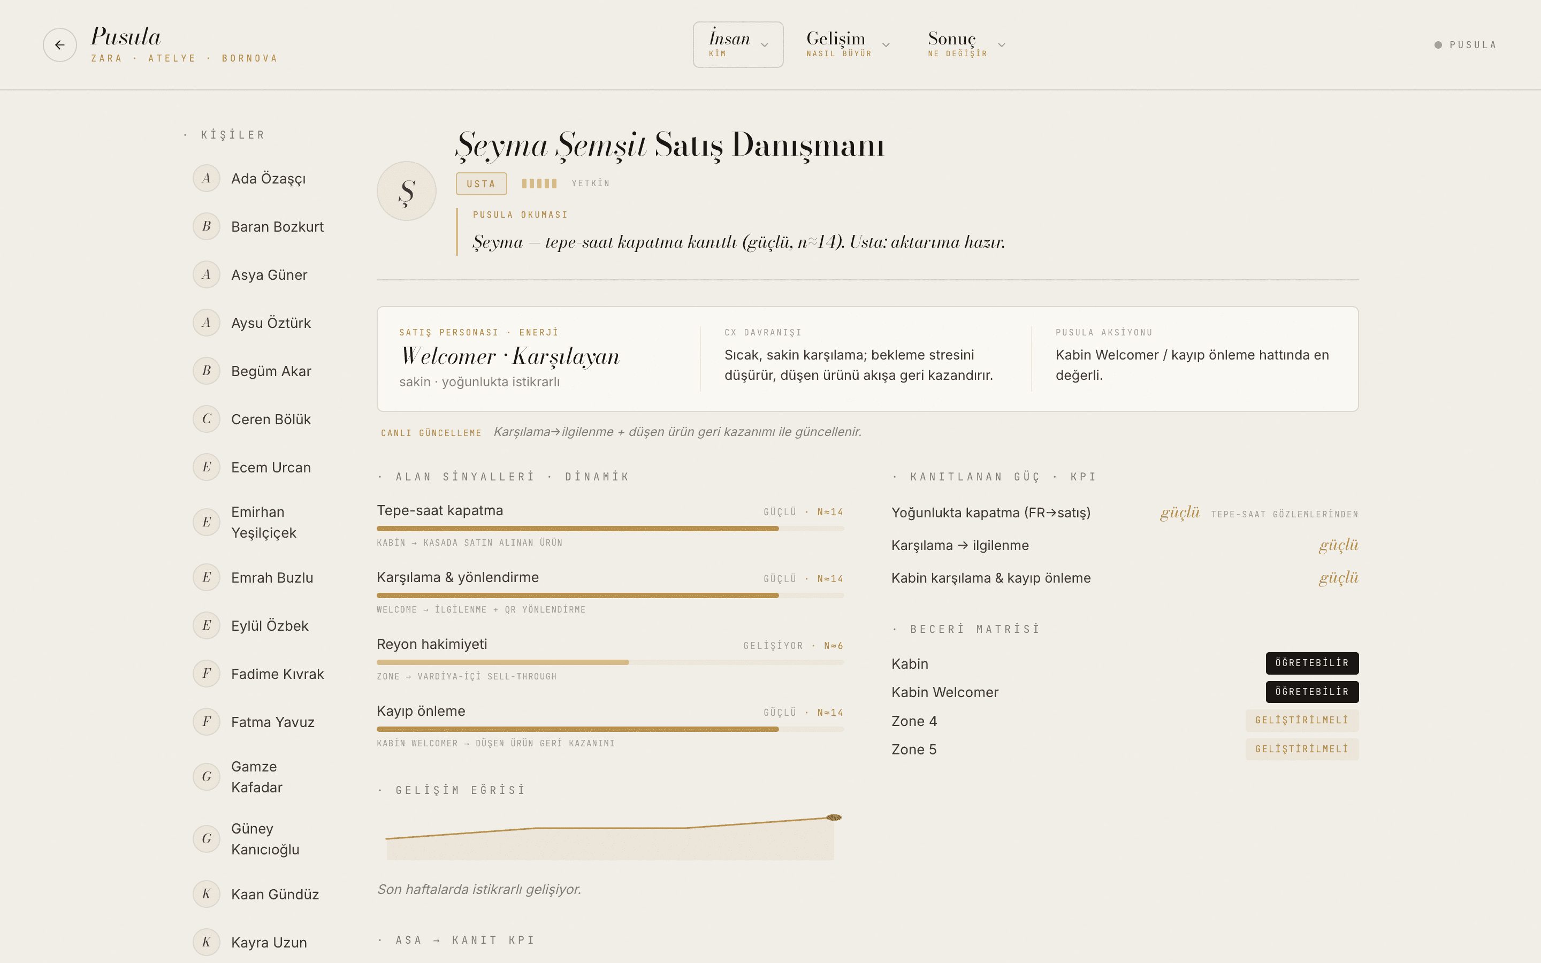Click the Zone 4 GELİŞTİRİLMELİ badge
The height and width of the screenshot is (963, 1541).
point(1302,720)
